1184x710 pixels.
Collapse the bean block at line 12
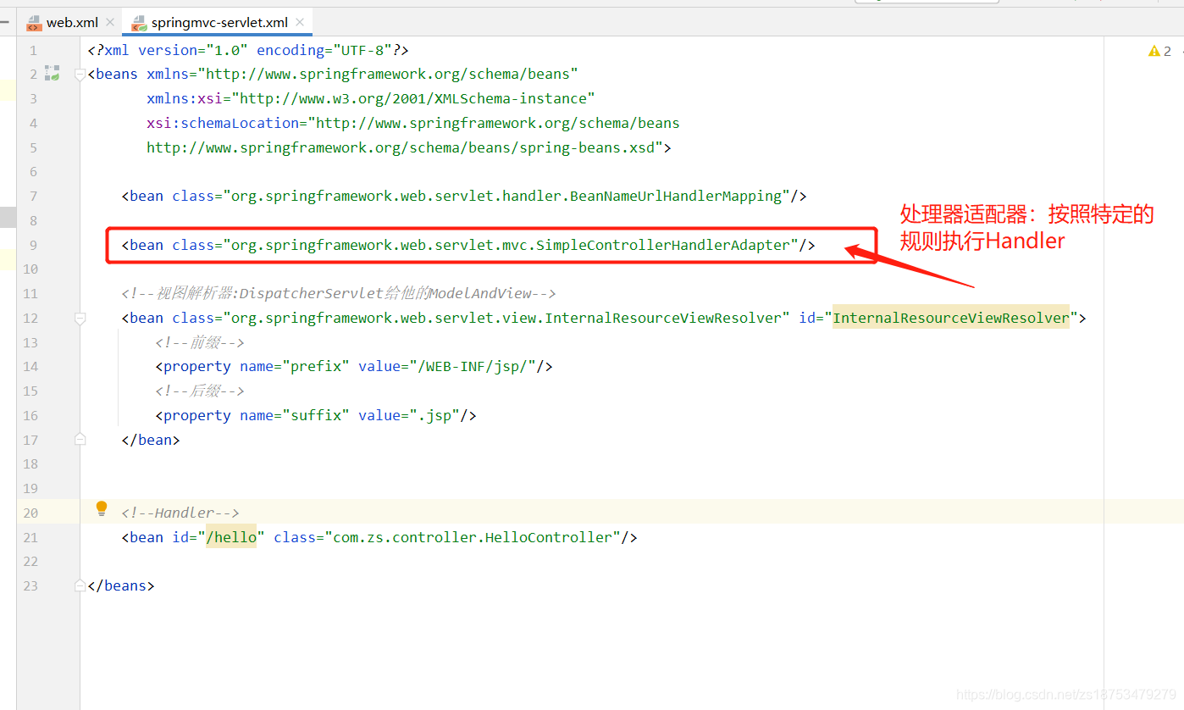[x=80, y=319]
